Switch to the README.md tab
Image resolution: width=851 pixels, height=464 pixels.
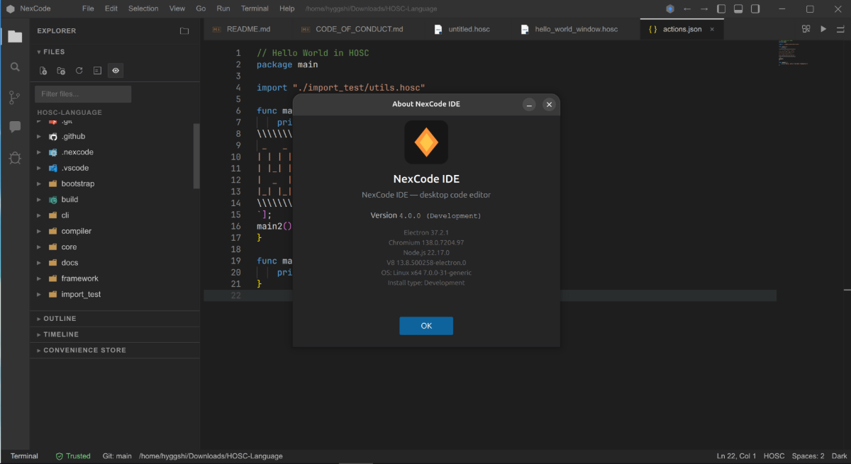click(248, 29)
